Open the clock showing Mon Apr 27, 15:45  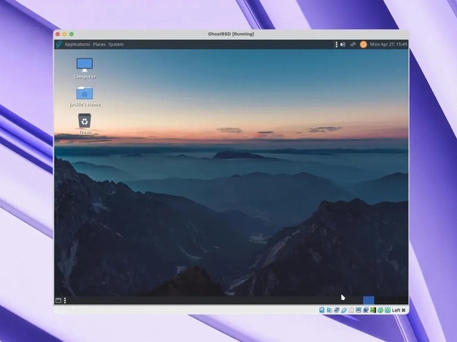[388, 44]
